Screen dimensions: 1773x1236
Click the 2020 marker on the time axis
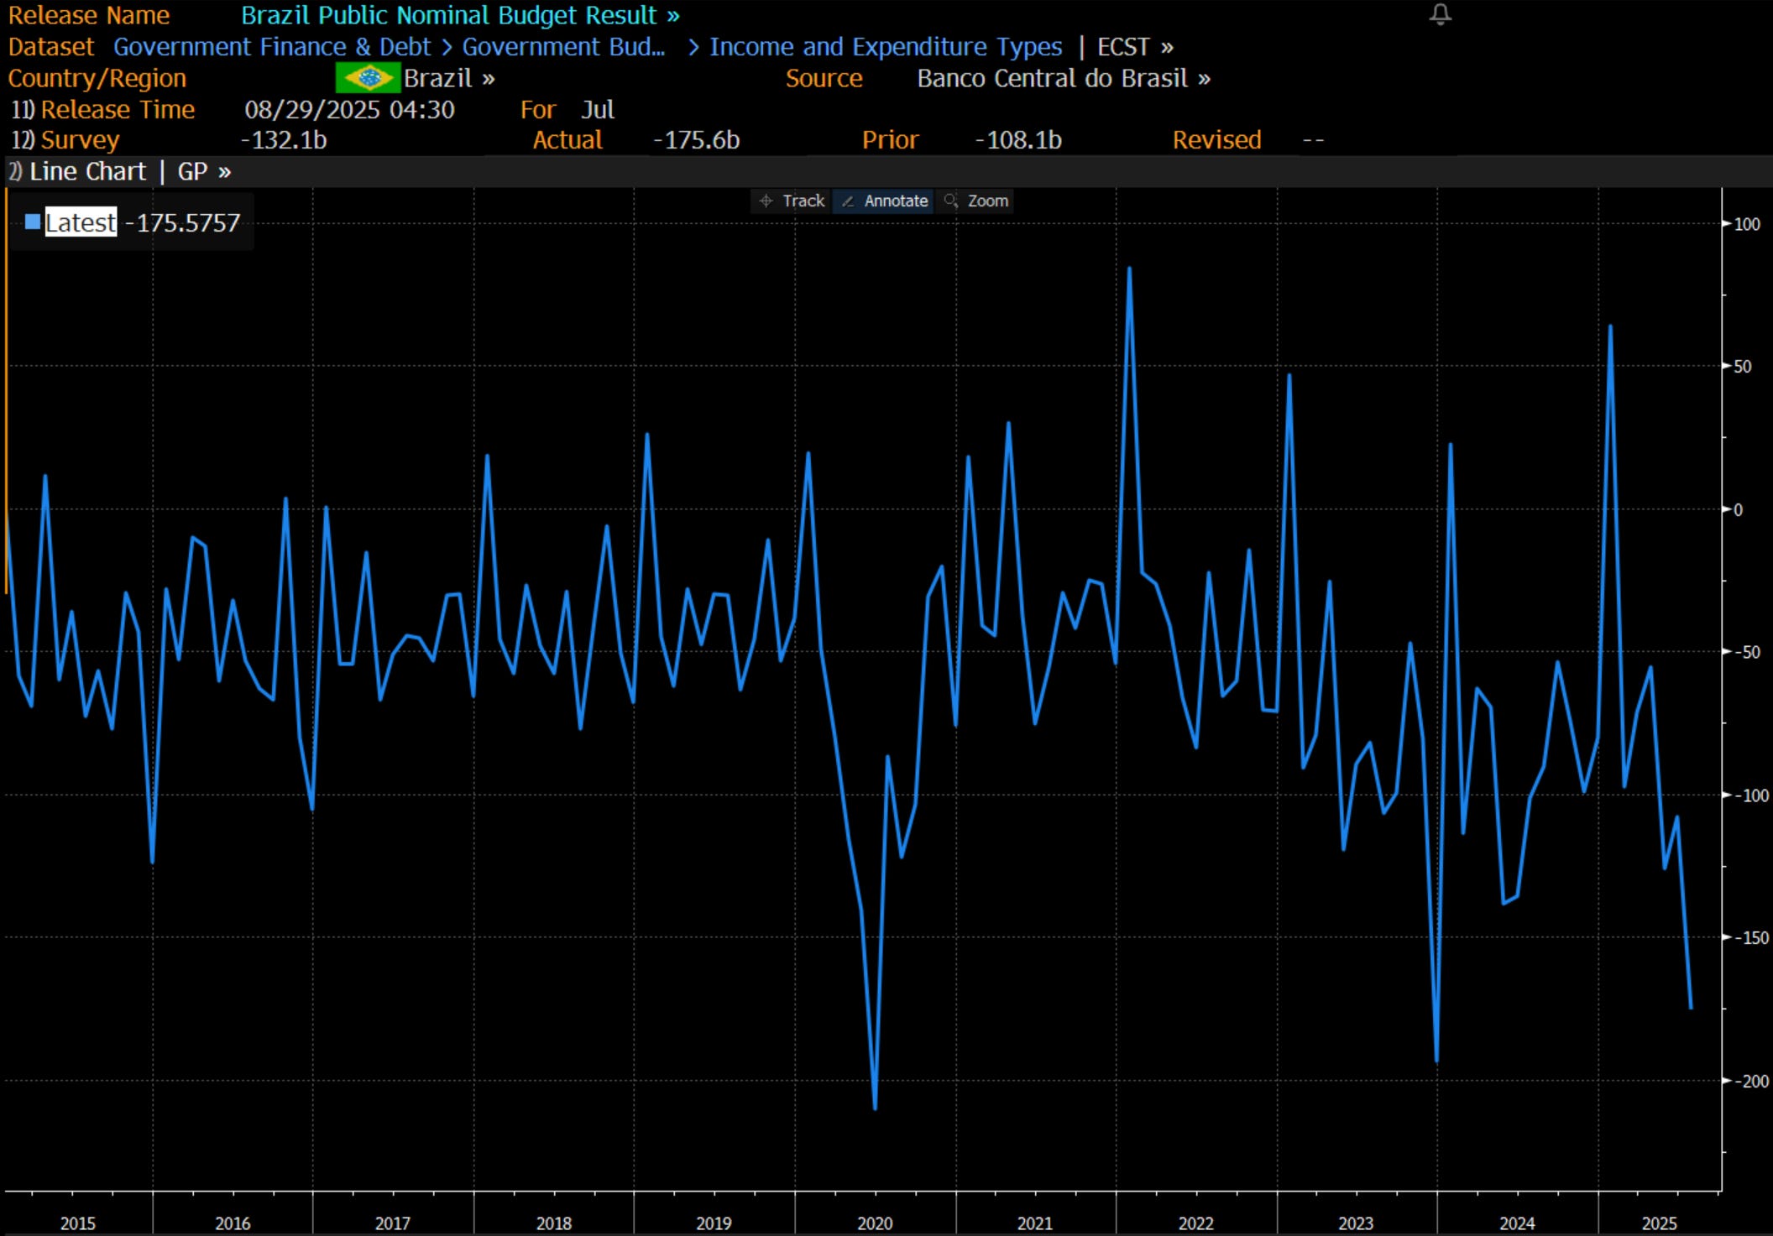(x=875, y=1223)
